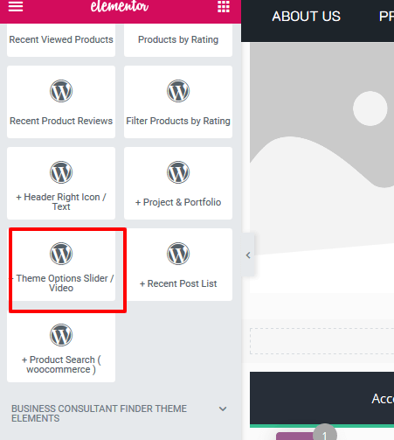Select Filter Products by Rating icon

click(178, 91)
